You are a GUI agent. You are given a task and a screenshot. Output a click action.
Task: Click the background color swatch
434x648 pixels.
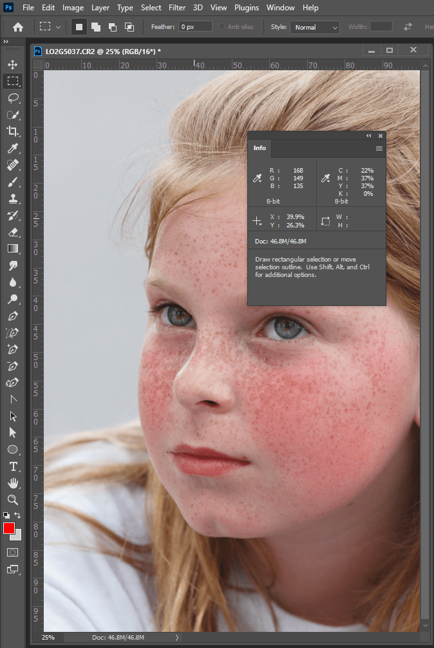click(x=18, y=537)
